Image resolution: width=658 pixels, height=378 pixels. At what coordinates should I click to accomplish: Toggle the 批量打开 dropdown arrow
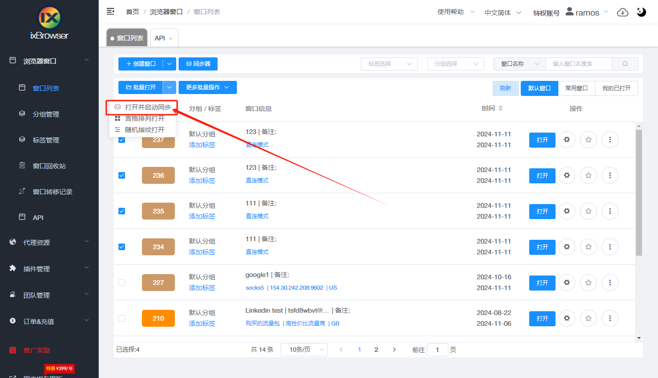click(169, 87)
